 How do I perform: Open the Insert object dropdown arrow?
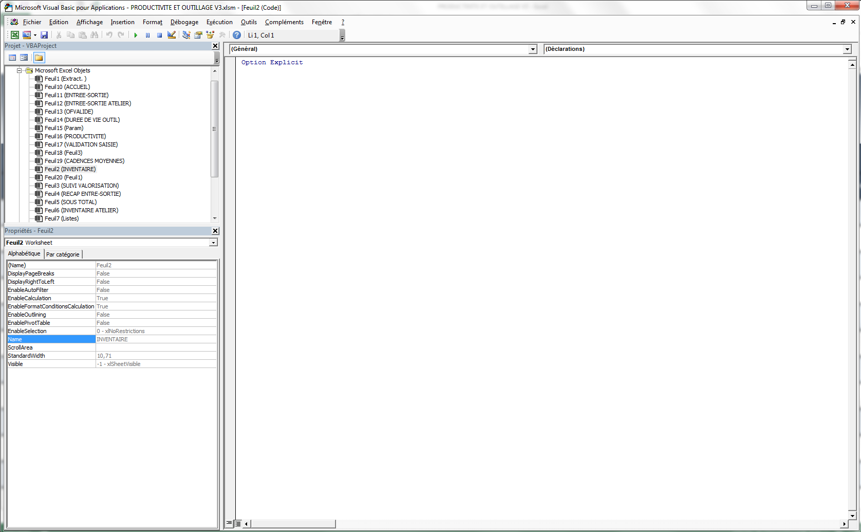click(35, 35)
